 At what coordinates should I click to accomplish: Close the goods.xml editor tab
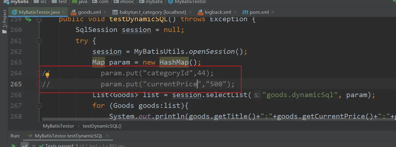105,12
